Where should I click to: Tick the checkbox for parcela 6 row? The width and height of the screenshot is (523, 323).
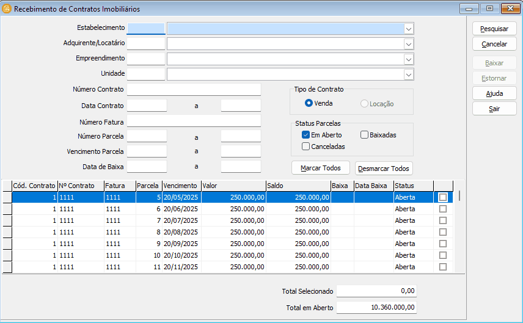(x=443, y=209)
